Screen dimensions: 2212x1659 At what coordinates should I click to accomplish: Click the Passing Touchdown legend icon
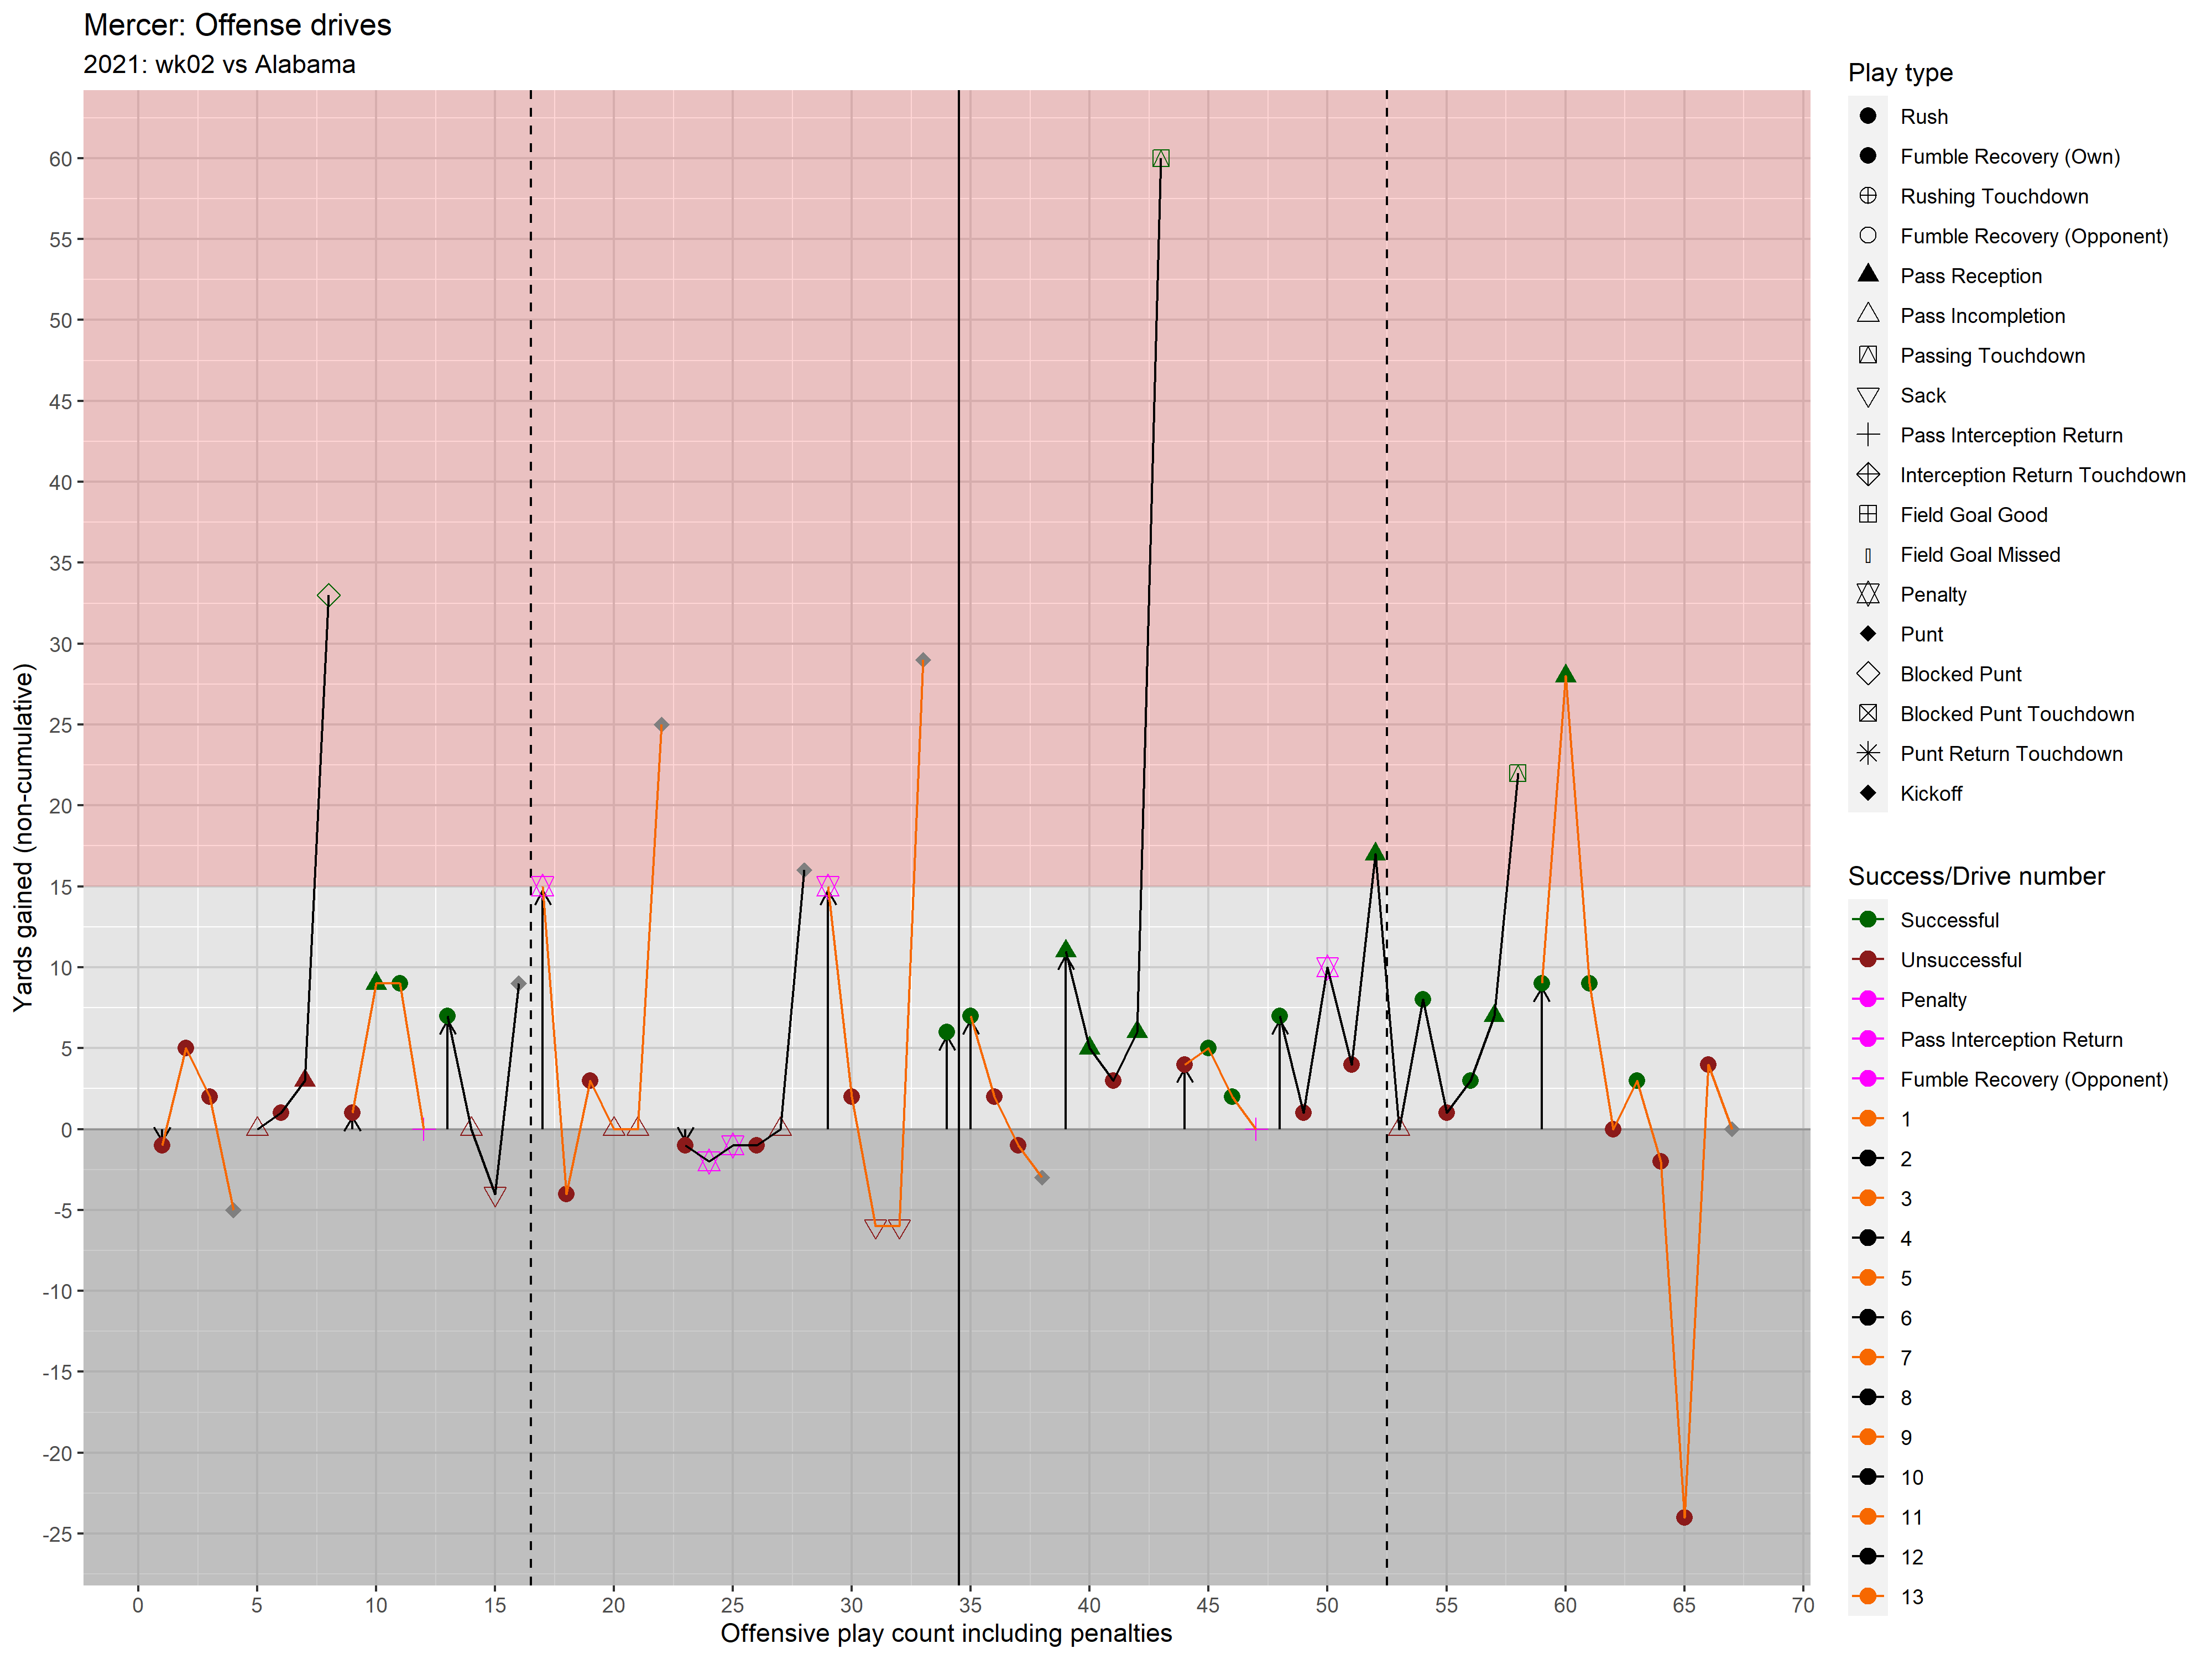[1867, 355]
